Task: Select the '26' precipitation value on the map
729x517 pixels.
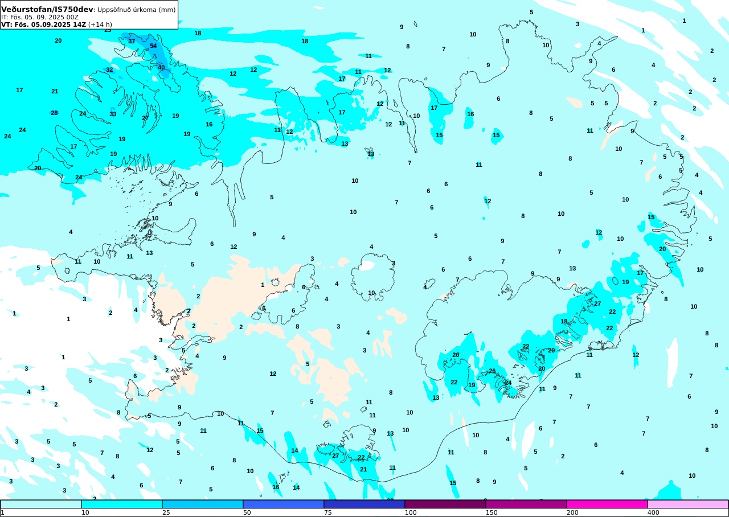Action: 492,371
